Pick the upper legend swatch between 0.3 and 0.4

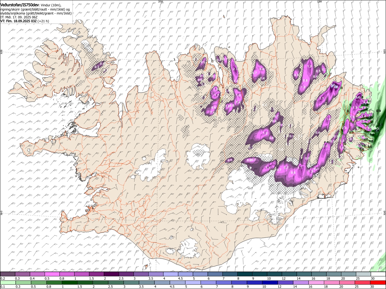[22, 274]
